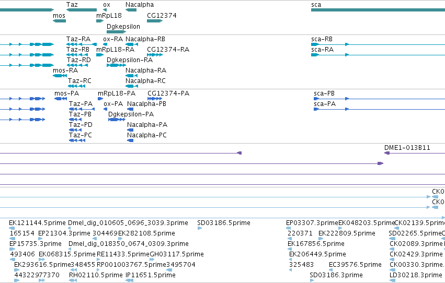Select the sca-PB protein label

pos(324,93)
